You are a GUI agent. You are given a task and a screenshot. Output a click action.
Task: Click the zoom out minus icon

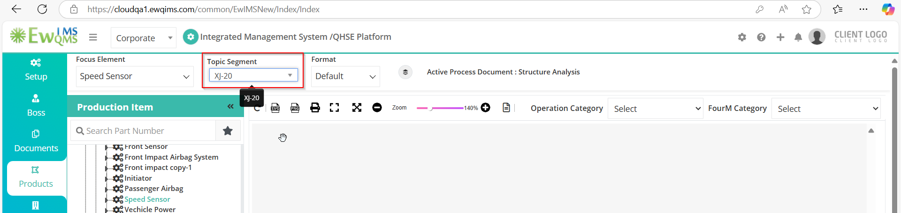(377, 108)
